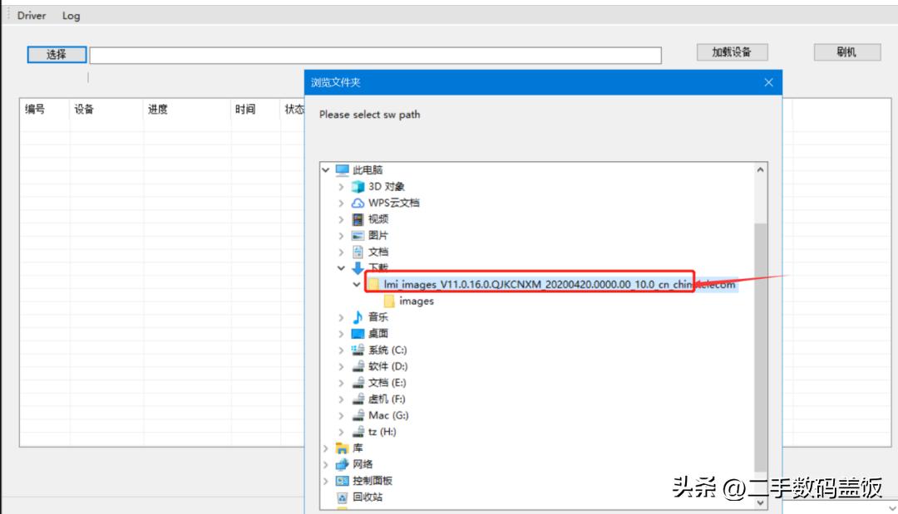Click the 刷机 button
This screenshot has height=514, width=898.
847,52
